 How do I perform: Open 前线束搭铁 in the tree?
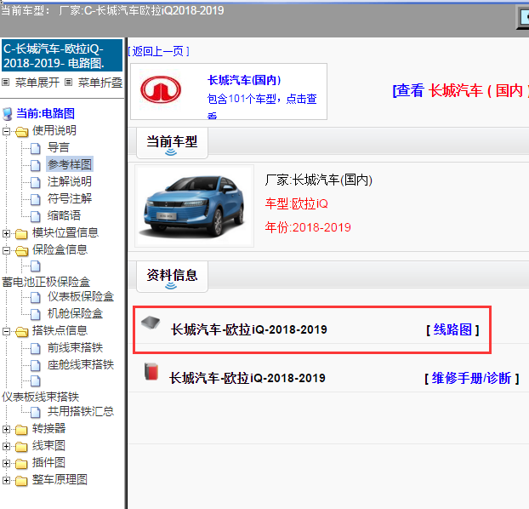[75, 347]
